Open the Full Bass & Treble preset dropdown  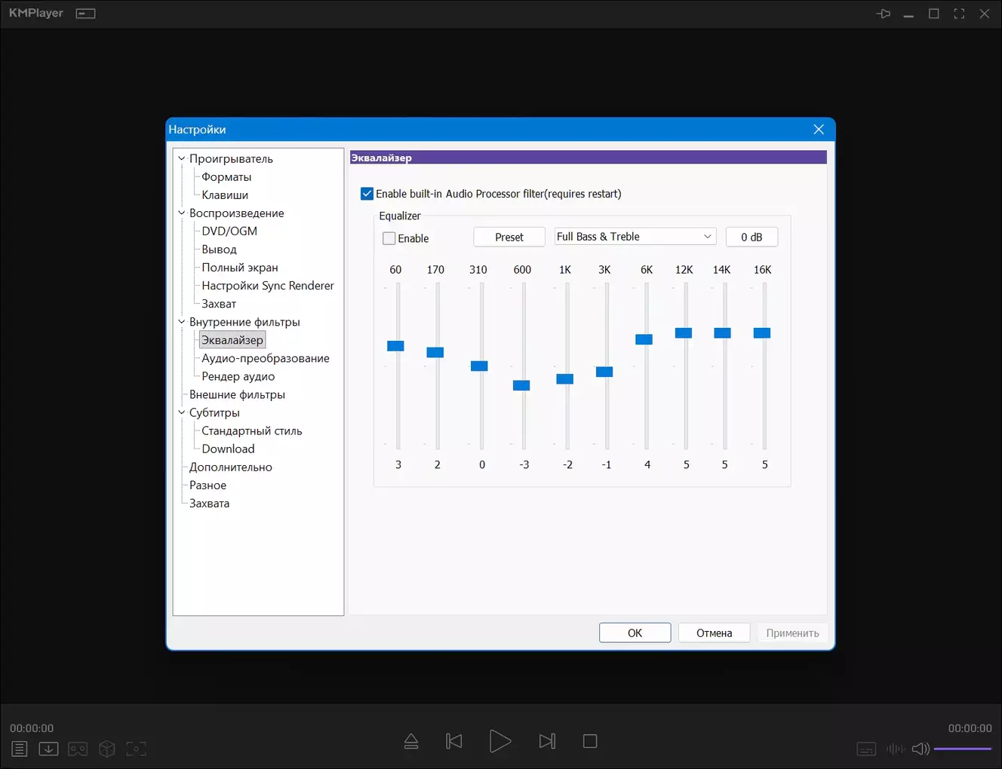tap(635, 237)
